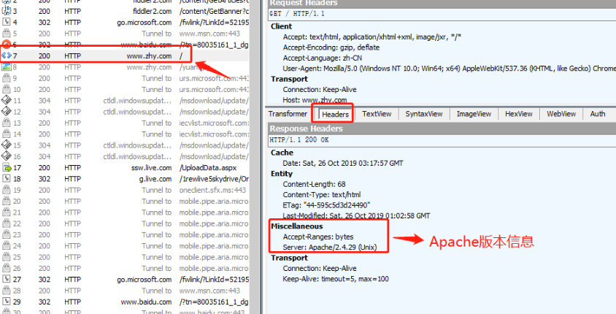
Task: Select session 20 mobile.pipe.aria.micro row
Action: click(x=125, y=202)
